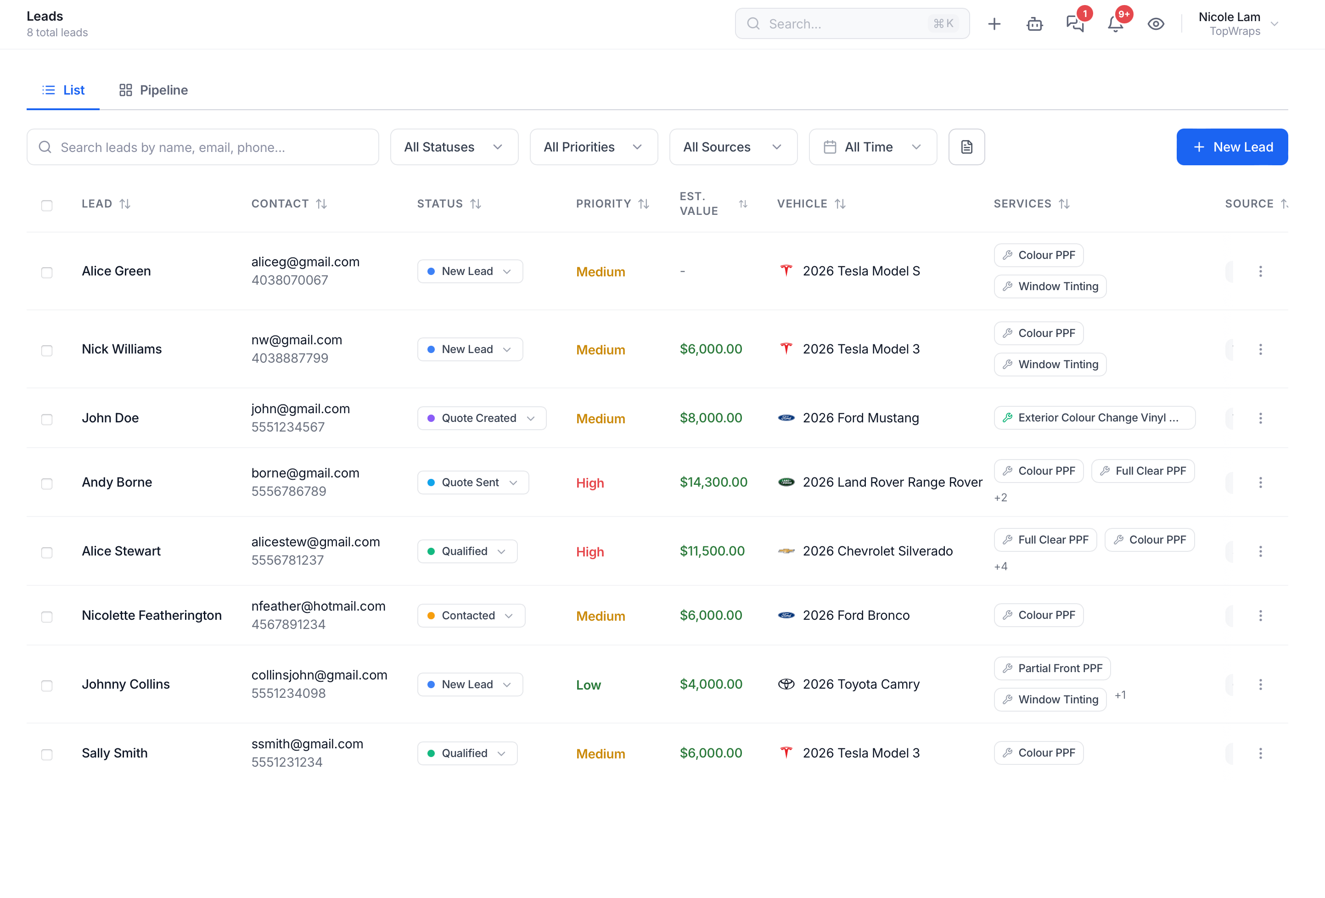Open row actions menu for Nicolette Featherington
This screenshot has width=1325, height=898.
click(1260, 616)
